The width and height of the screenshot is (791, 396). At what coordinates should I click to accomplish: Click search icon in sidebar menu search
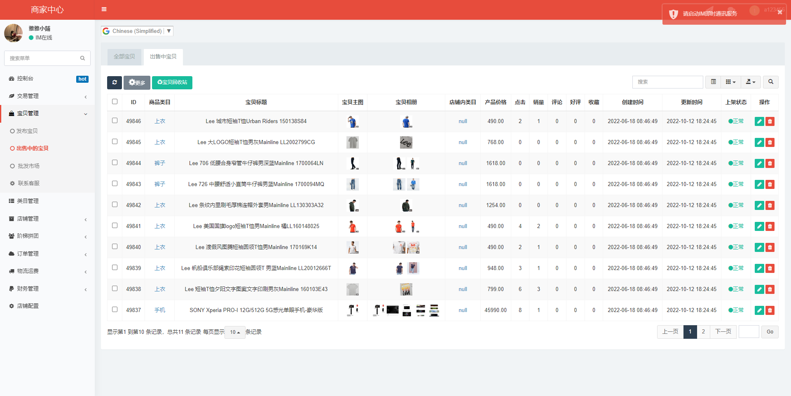pyautogui.click(x=82, y=58)
